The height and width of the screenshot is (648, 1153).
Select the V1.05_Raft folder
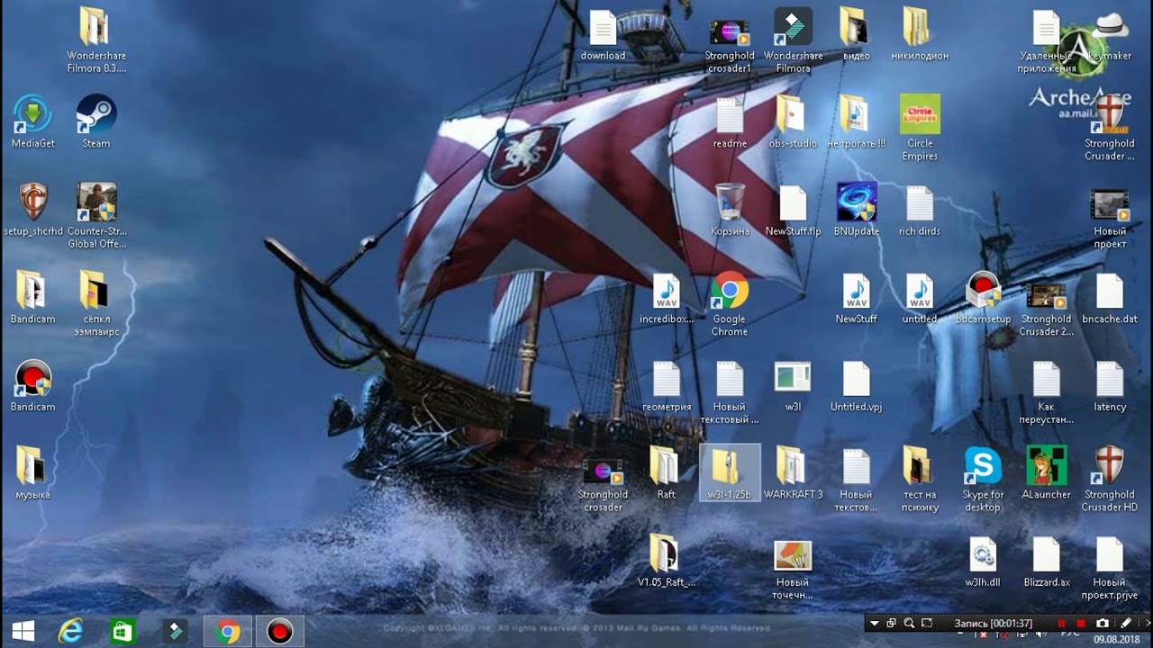coord(667,560)
